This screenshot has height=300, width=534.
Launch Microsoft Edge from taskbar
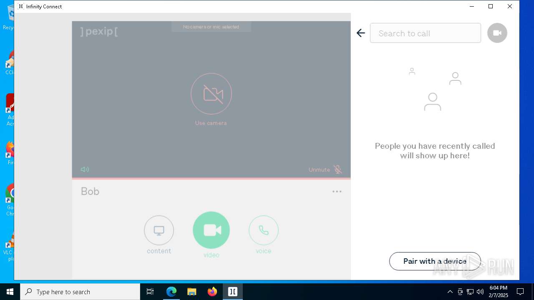[x=171, y=292]
